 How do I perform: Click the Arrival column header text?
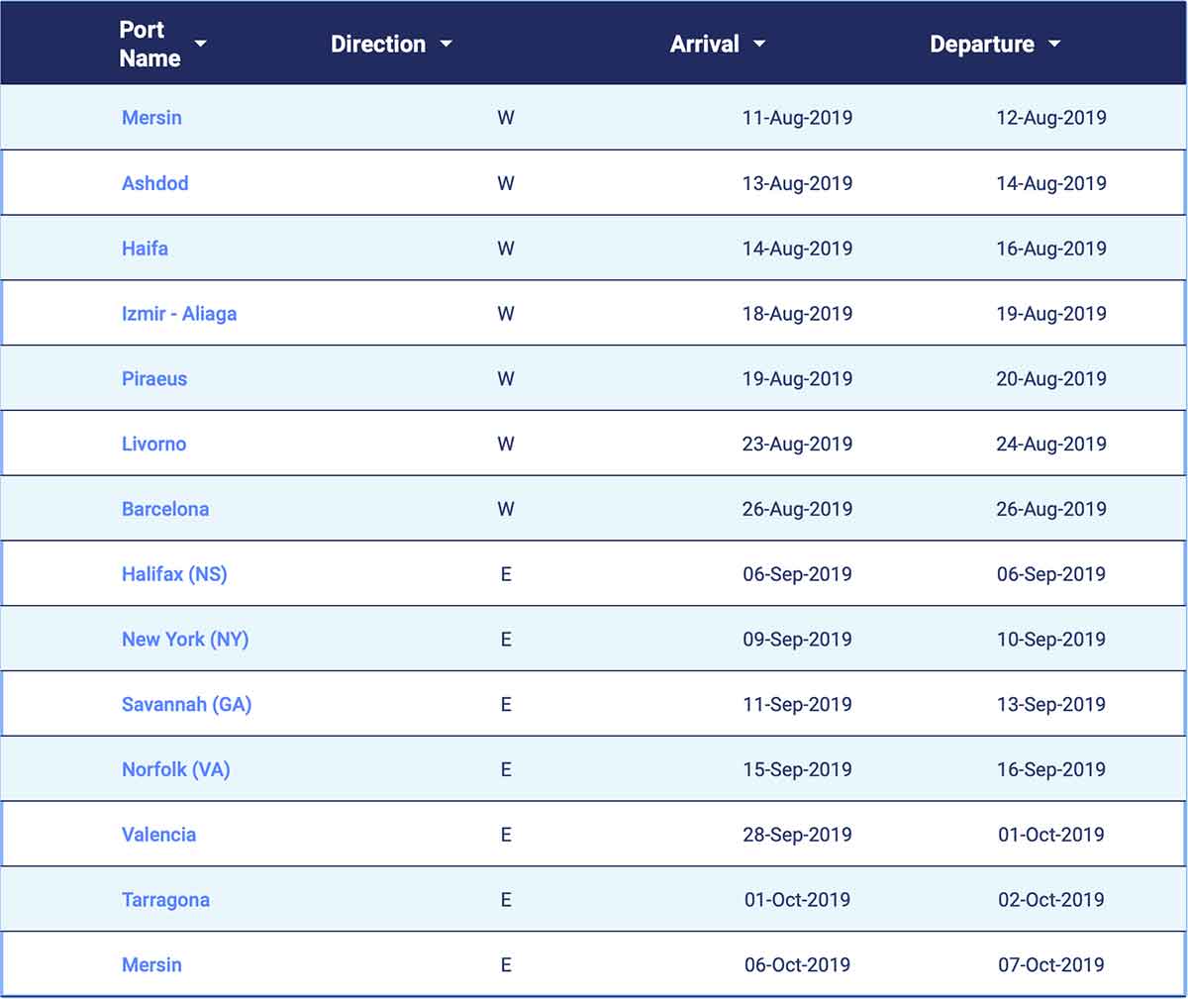click(704, 44)
